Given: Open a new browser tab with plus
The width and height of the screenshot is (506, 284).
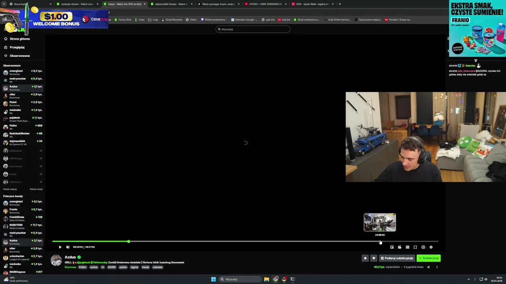Looking at the screenshot, I should click(340, 4).
